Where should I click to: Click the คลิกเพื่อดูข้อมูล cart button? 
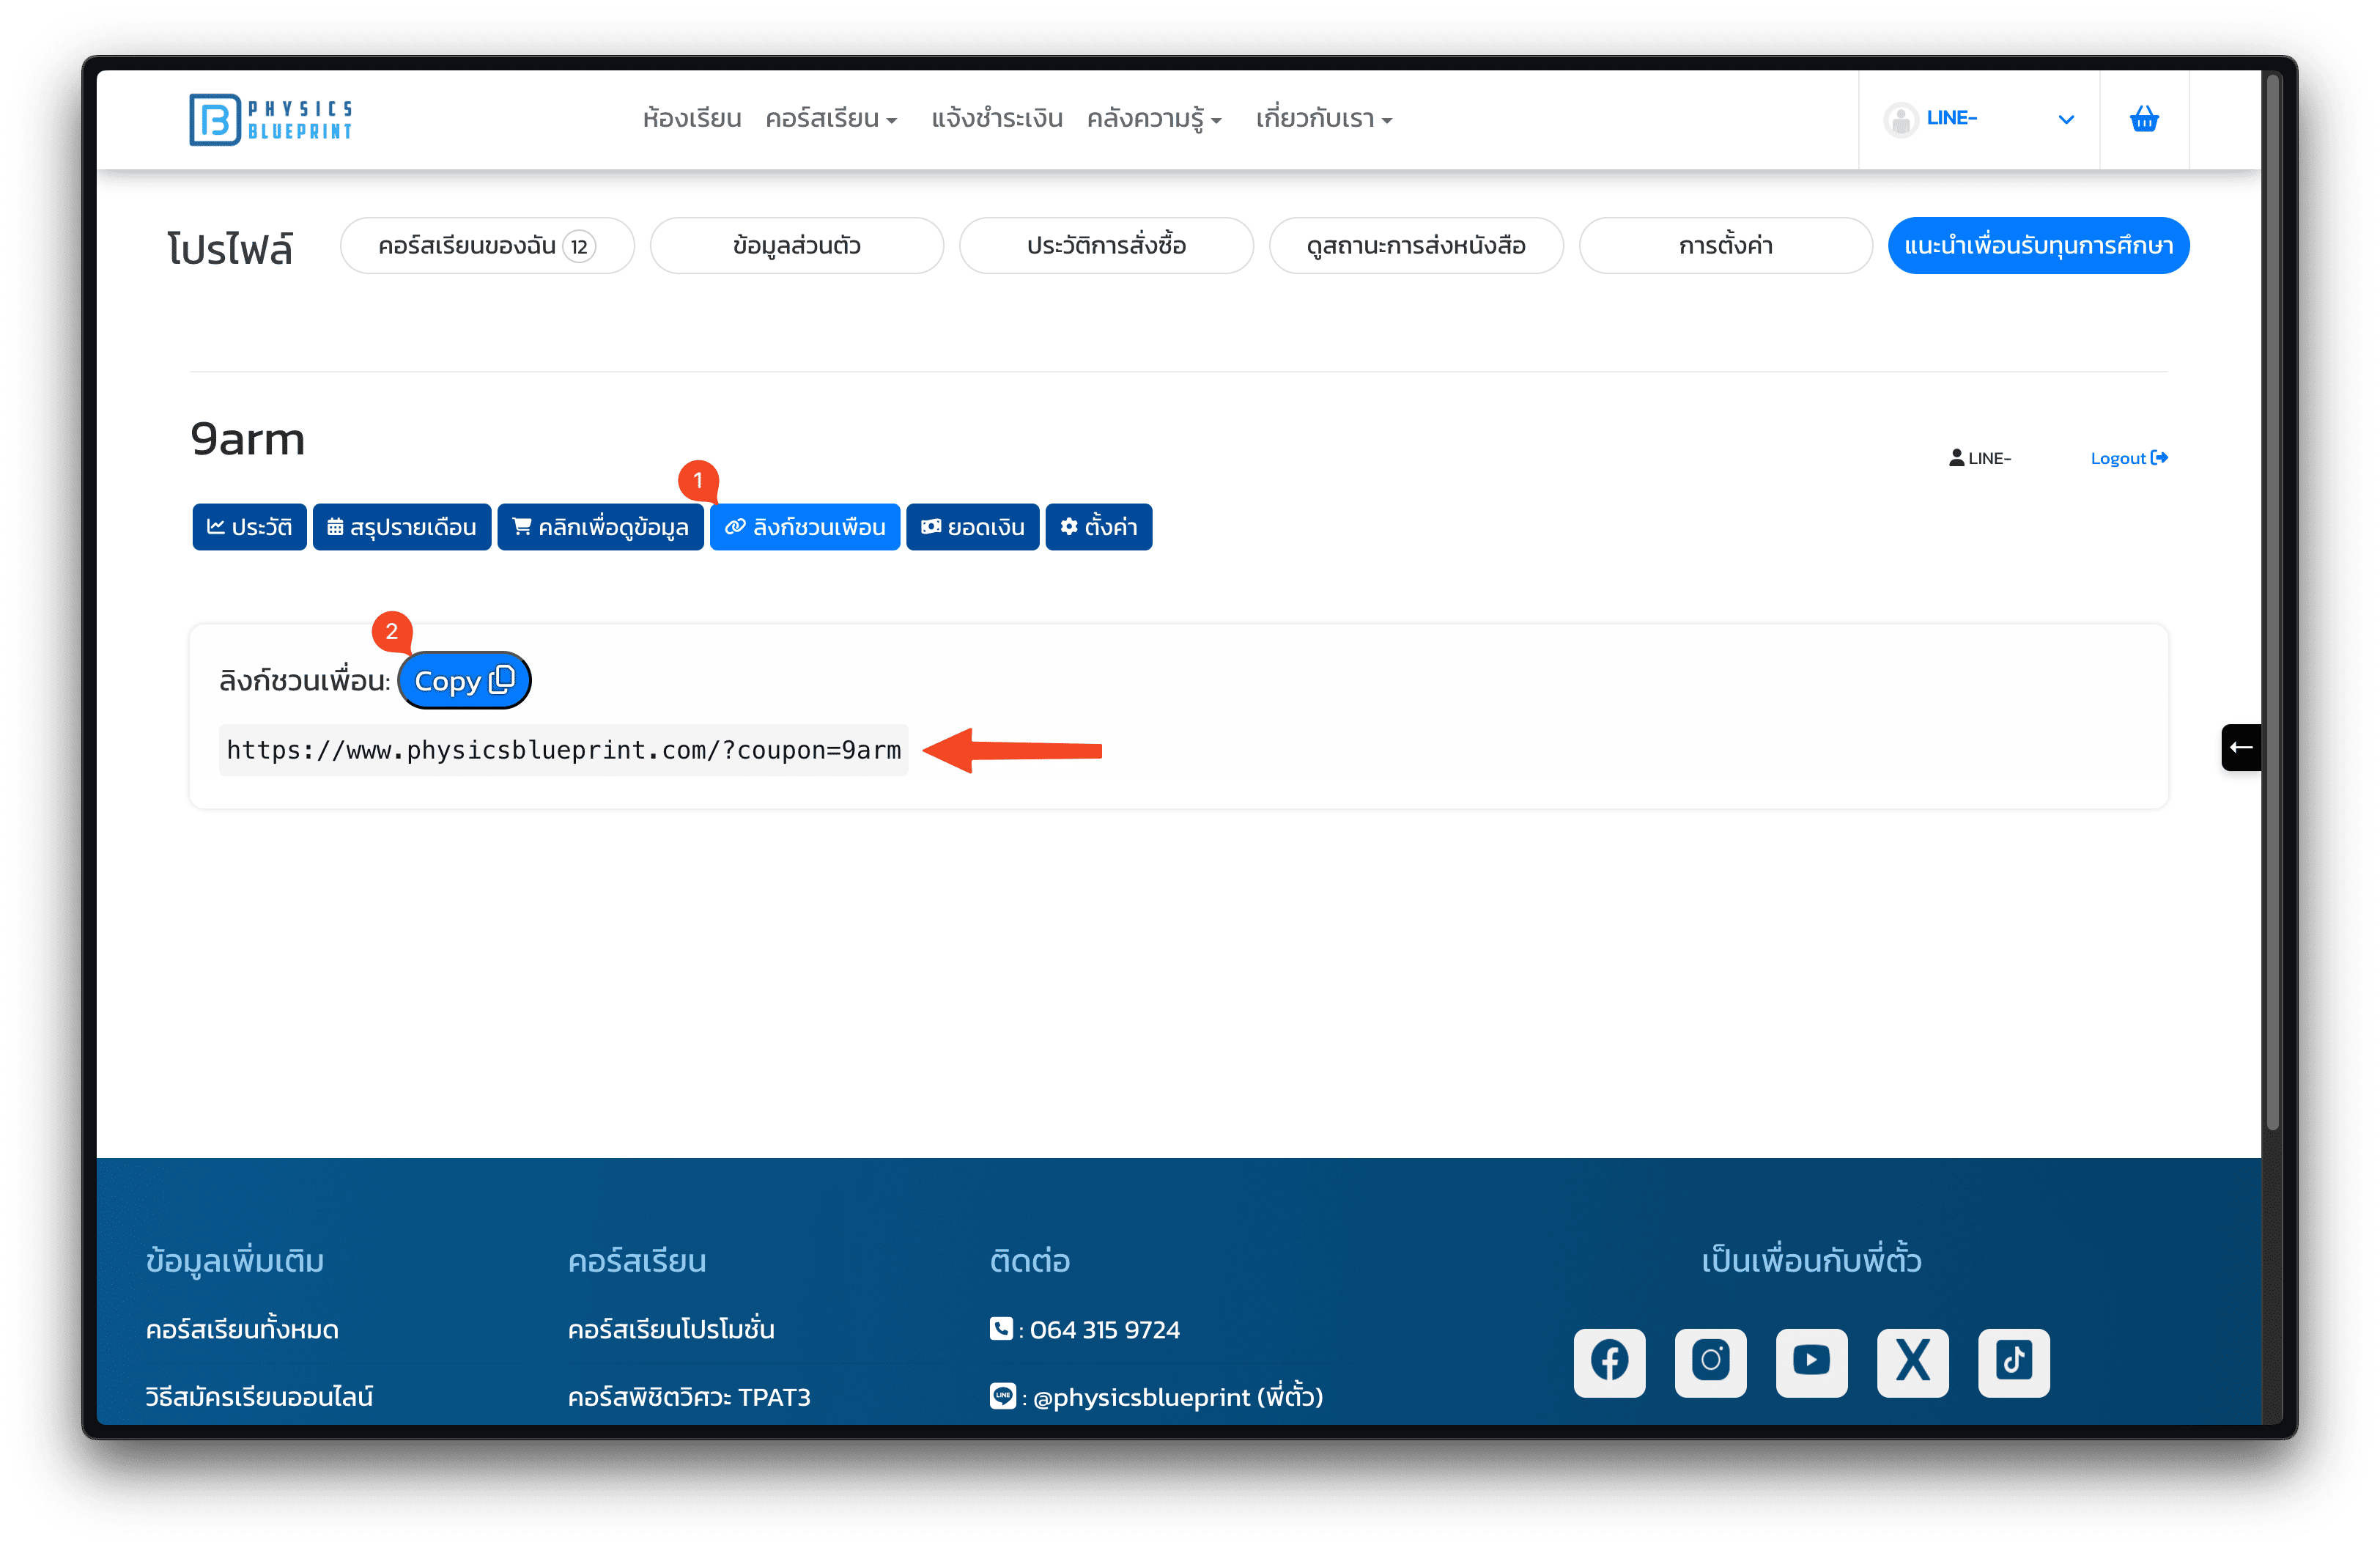tap(600, 527)
